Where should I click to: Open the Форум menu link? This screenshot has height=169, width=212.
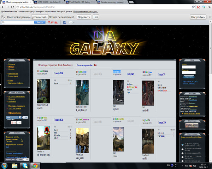11,67
